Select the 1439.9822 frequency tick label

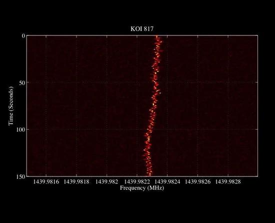pyautogui.click(x=137, y=182)
